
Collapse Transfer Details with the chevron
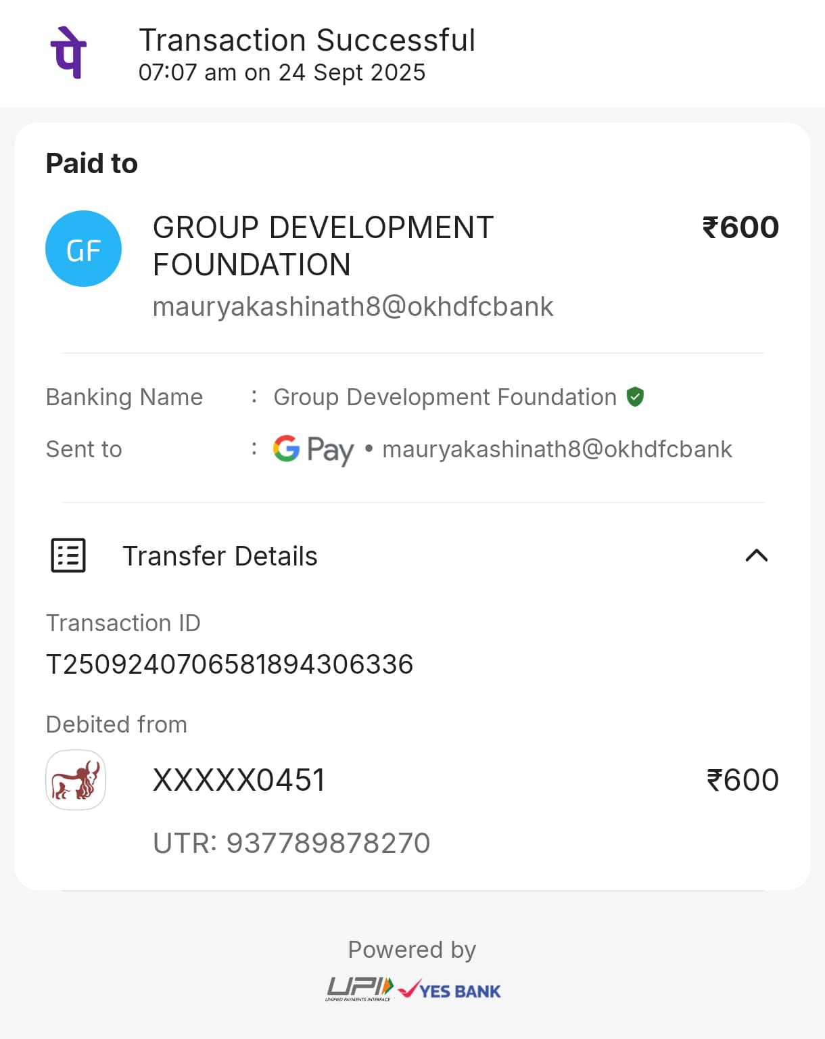756,556
